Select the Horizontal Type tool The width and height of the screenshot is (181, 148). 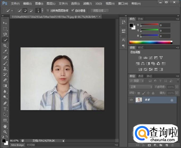5,109
